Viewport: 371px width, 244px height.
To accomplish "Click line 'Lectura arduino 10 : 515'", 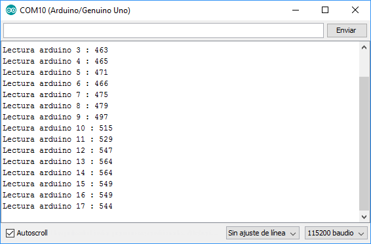I will tap(58, 128).
